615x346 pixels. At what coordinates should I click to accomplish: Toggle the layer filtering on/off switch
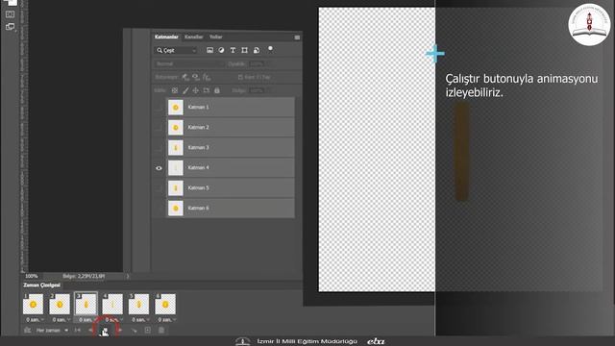click(270, 49)
